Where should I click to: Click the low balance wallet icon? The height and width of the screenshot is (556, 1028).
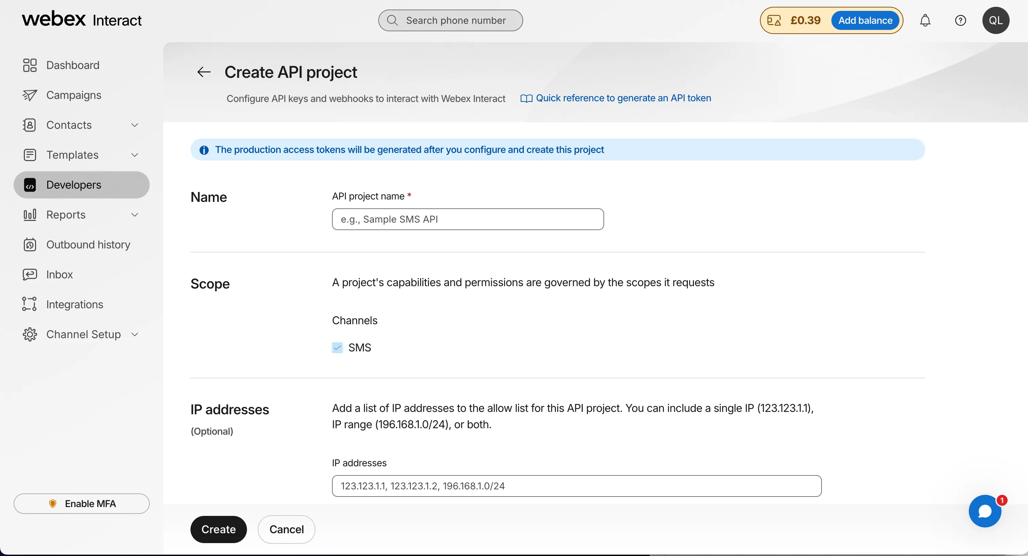(774, 20)
